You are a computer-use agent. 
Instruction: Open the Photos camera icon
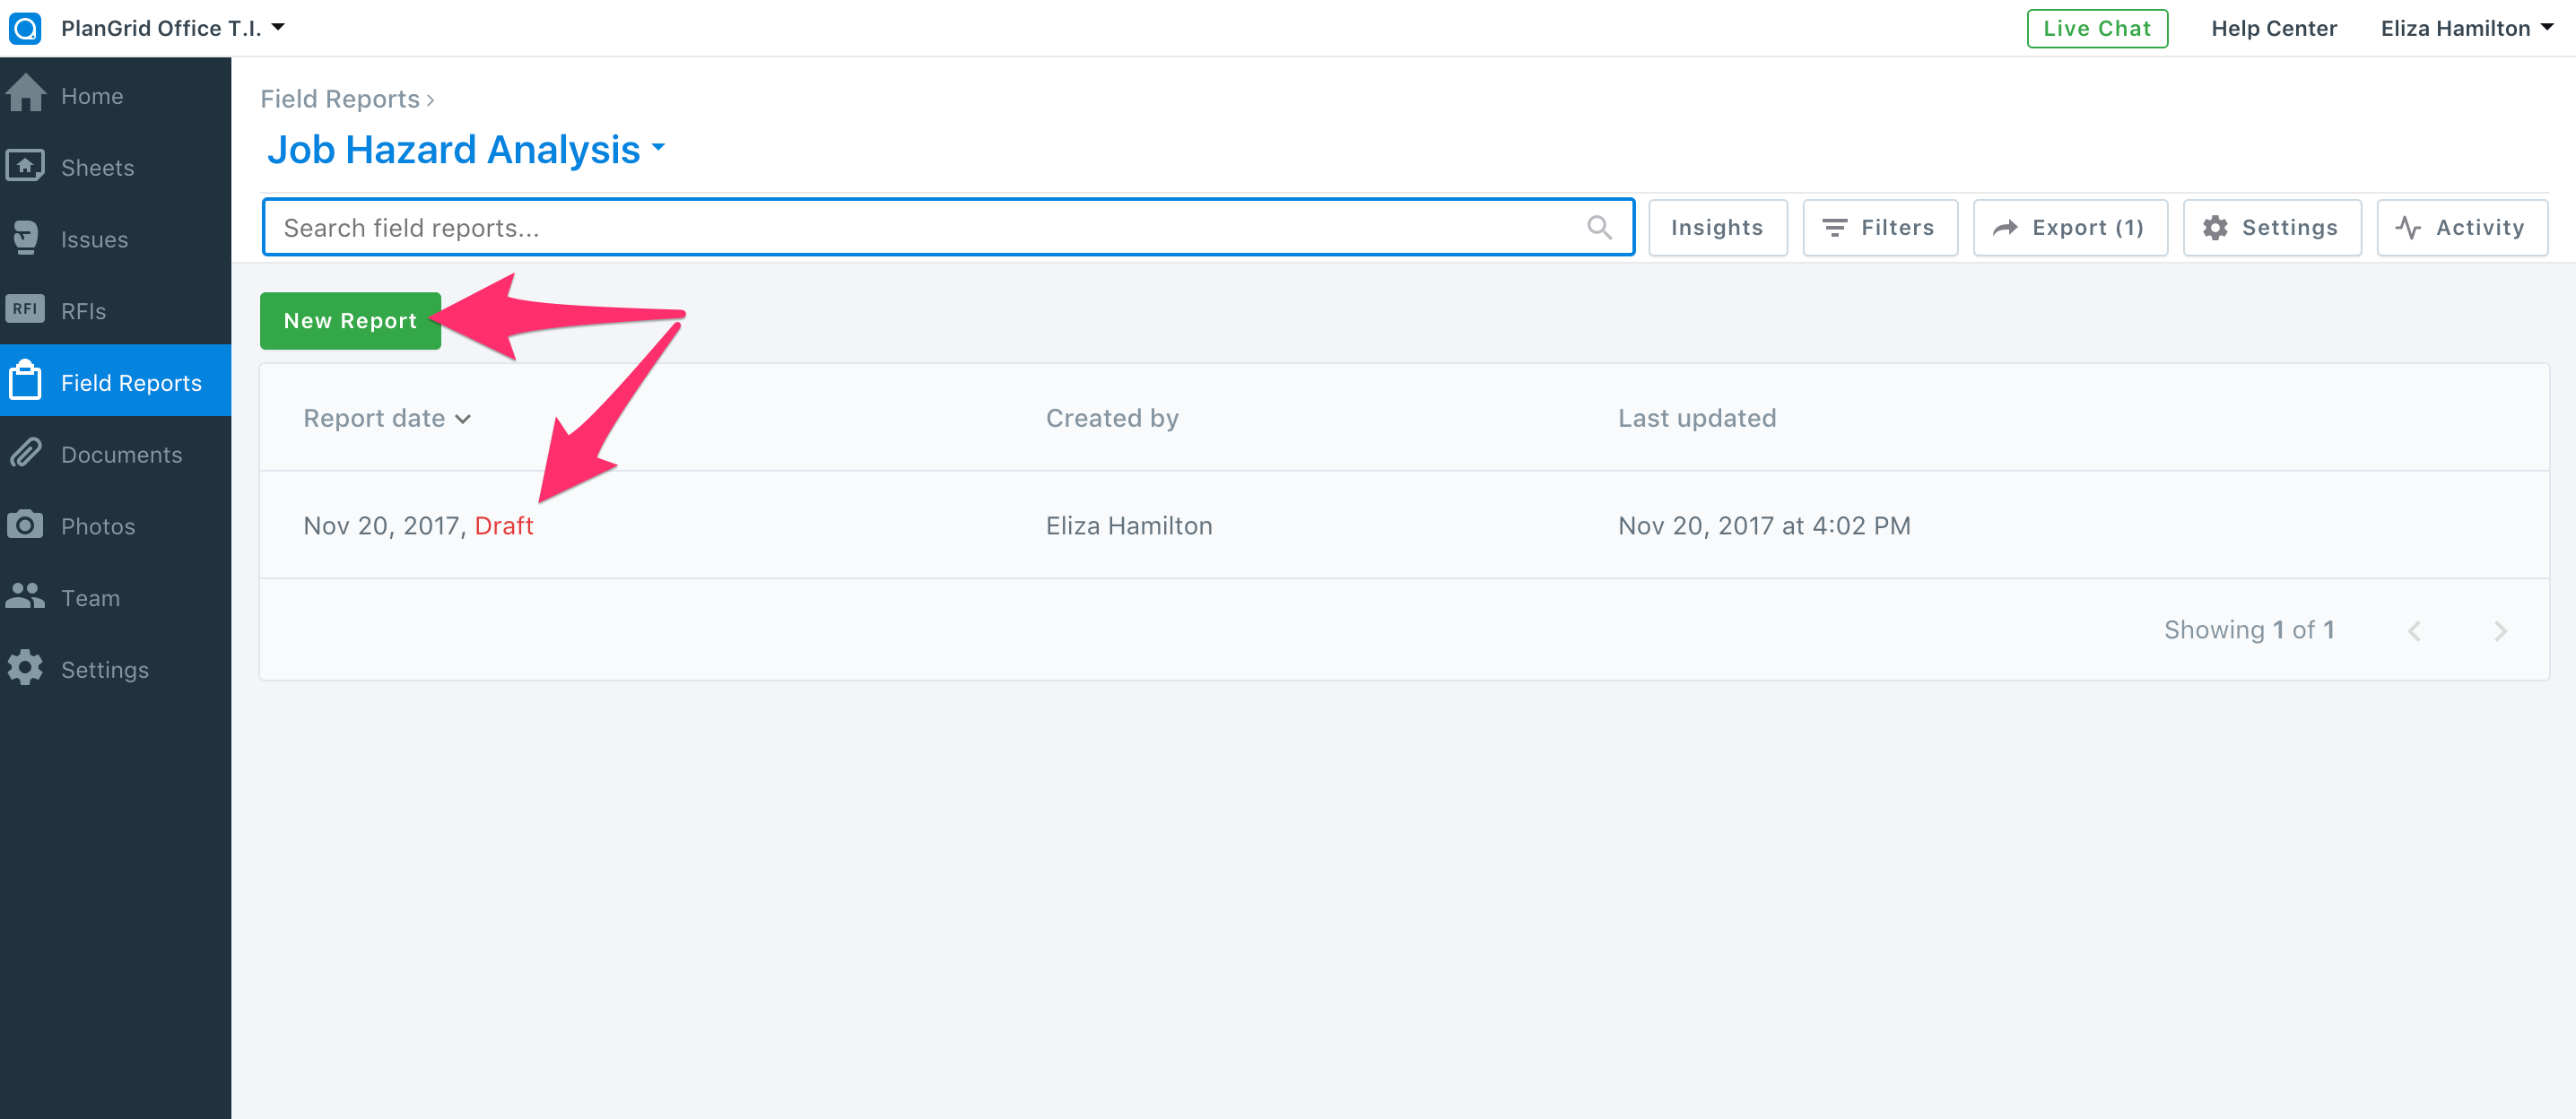(25, 524)
